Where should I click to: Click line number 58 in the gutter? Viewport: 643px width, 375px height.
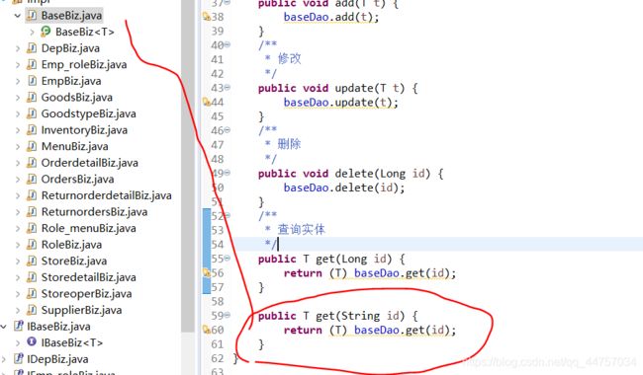click(x=218, y=301)
